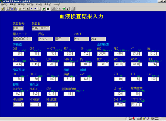Click the open file folder toolbar icon
The image size is (166, 121).
pyautogui.click(x=3, y=9)
